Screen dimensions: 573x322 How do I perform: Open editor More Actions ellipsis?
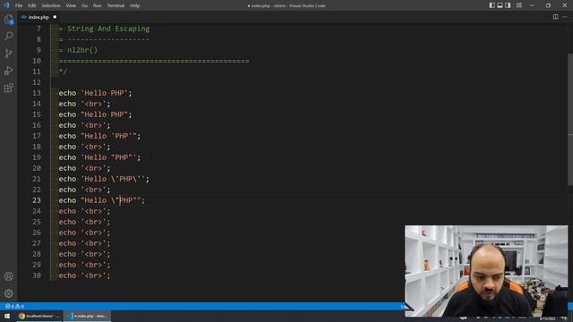tap(565, 17)
